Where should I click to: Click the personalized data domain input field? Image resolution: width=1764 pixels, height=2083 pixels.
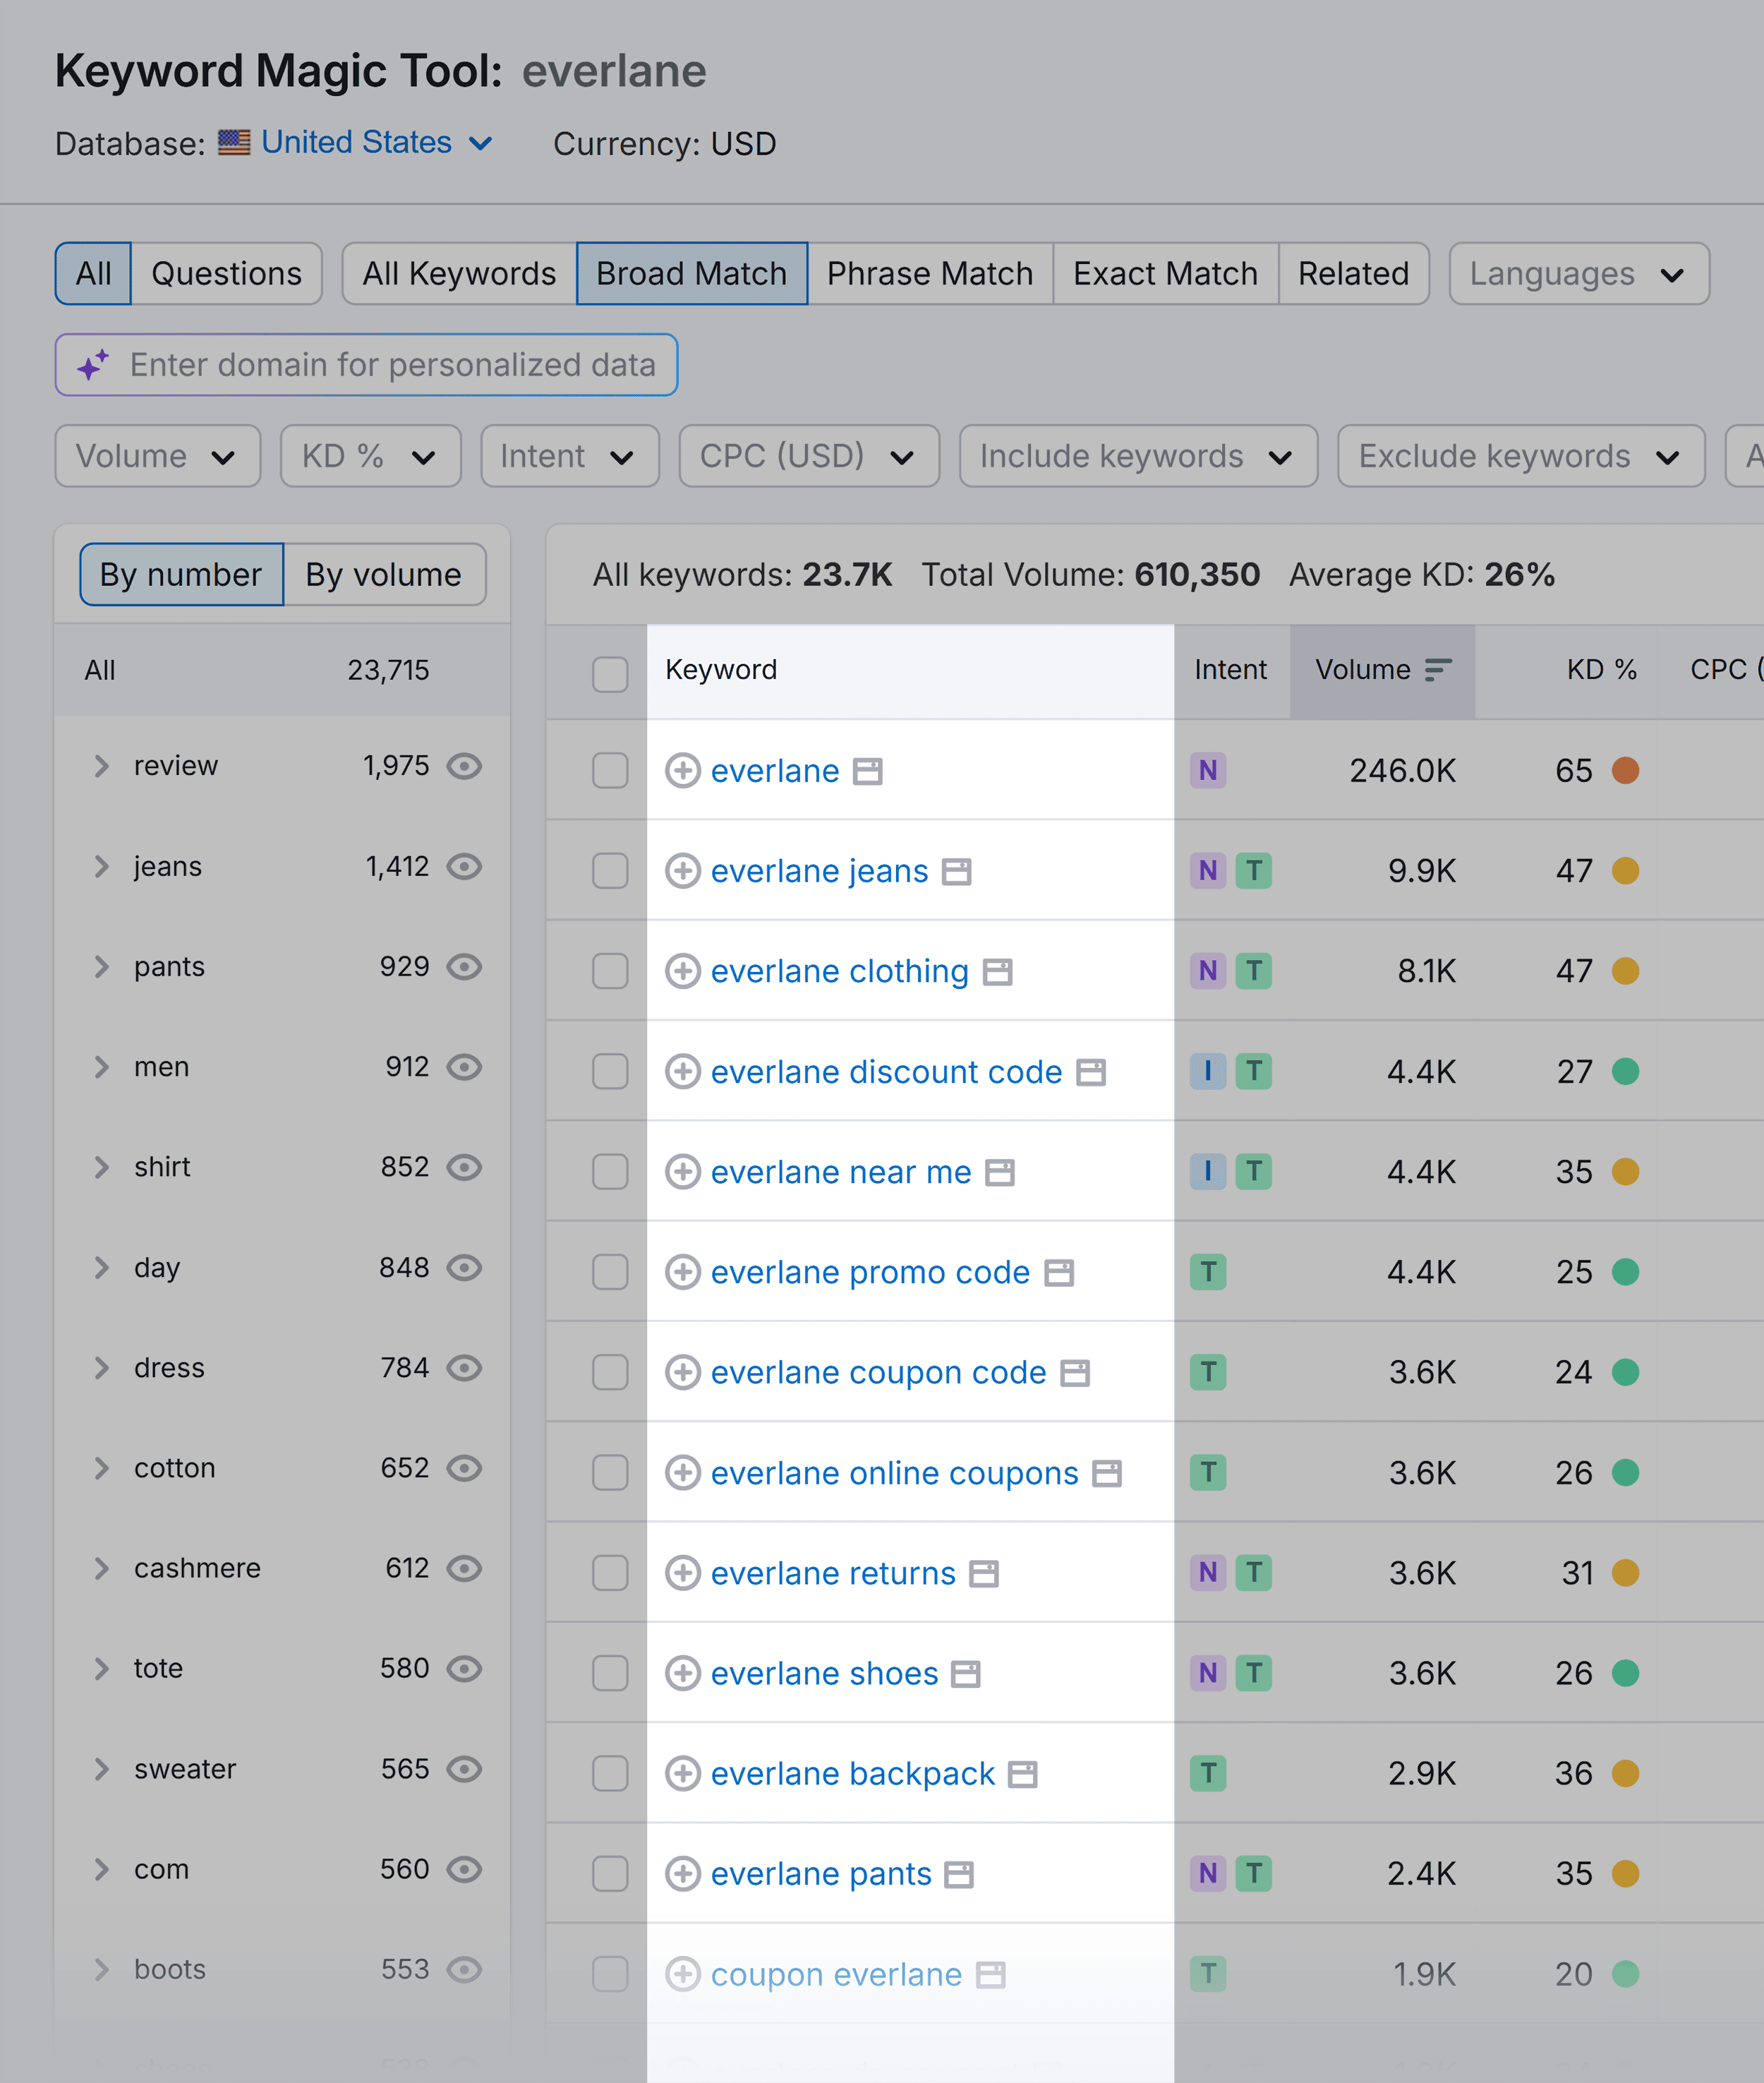pos(366,364)
